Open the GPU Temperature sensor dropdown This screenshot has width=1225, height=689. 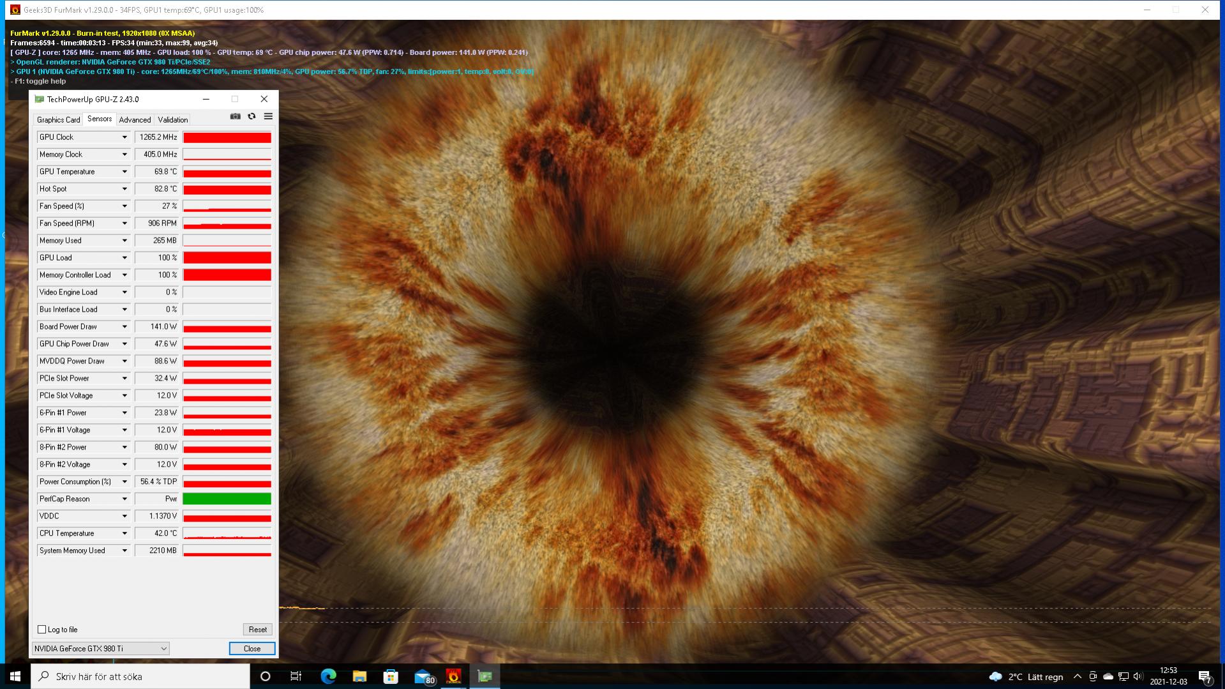click(x=124, y=172)
